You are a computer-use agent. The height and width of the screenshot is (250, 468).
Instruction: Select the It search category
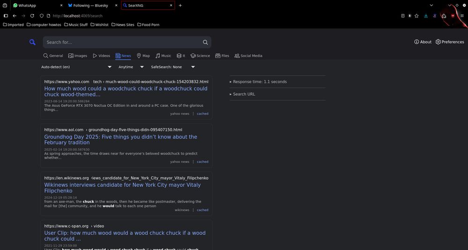coord(181,56)
